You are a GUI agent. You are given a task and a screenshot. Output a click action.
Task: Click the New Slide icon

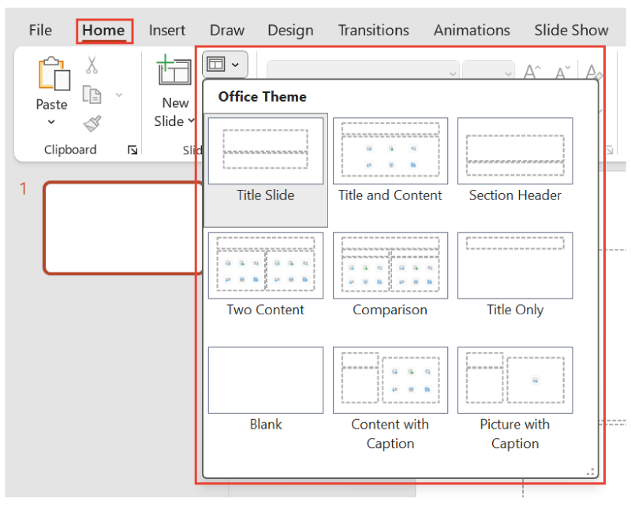[x=174, y=71]
